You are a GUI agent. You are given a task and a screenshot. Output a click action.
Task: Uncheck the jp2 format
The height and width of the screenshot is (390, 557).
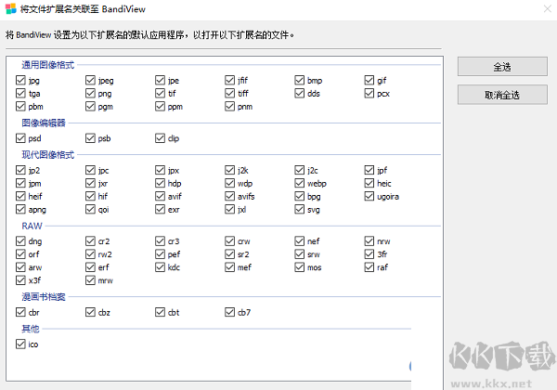click(20, 170)
